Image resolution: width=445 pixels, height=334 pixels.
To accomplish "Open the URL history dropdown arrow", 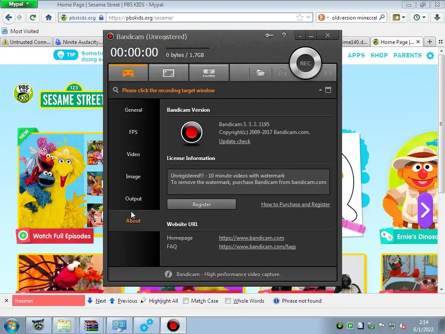I will [308, 17].
